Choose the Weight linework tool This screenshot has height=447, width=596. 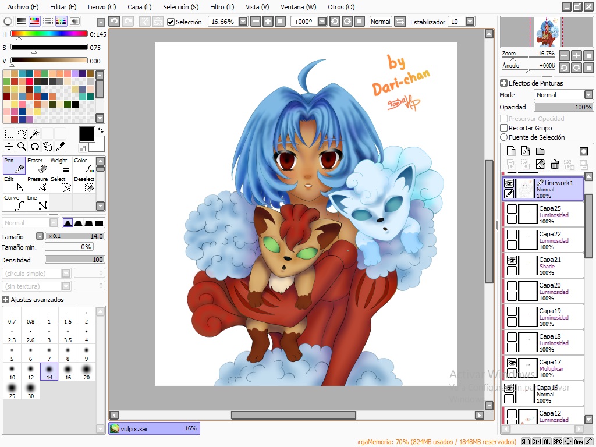coord(61,165)
